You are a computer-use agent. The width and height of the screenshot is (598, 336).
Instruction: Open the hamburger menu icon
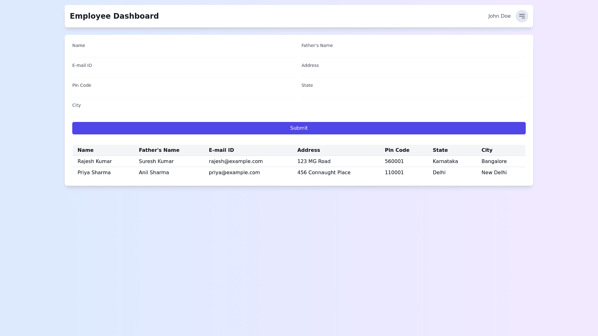click(522, 16)
